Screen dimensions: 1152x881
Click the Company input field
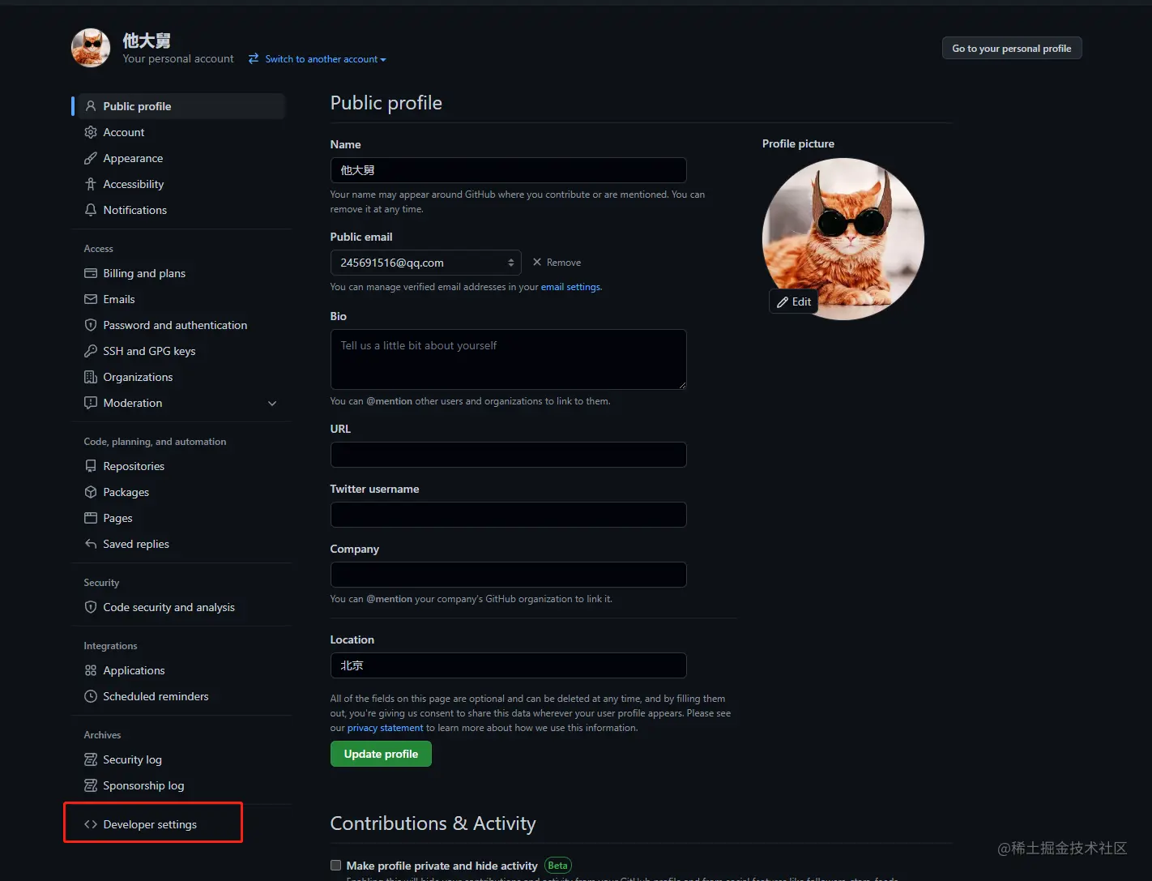point(508,575)
